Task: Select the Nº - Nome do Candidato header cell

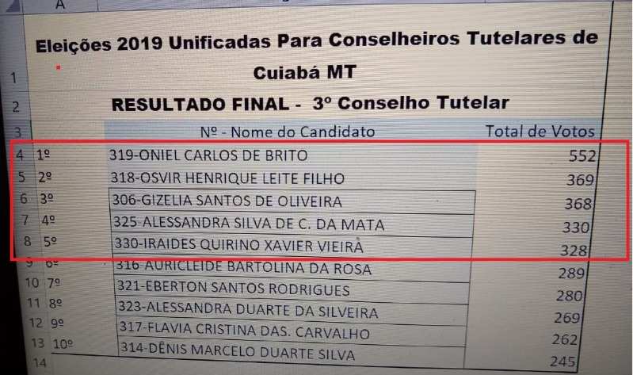Action: [288, 132]
